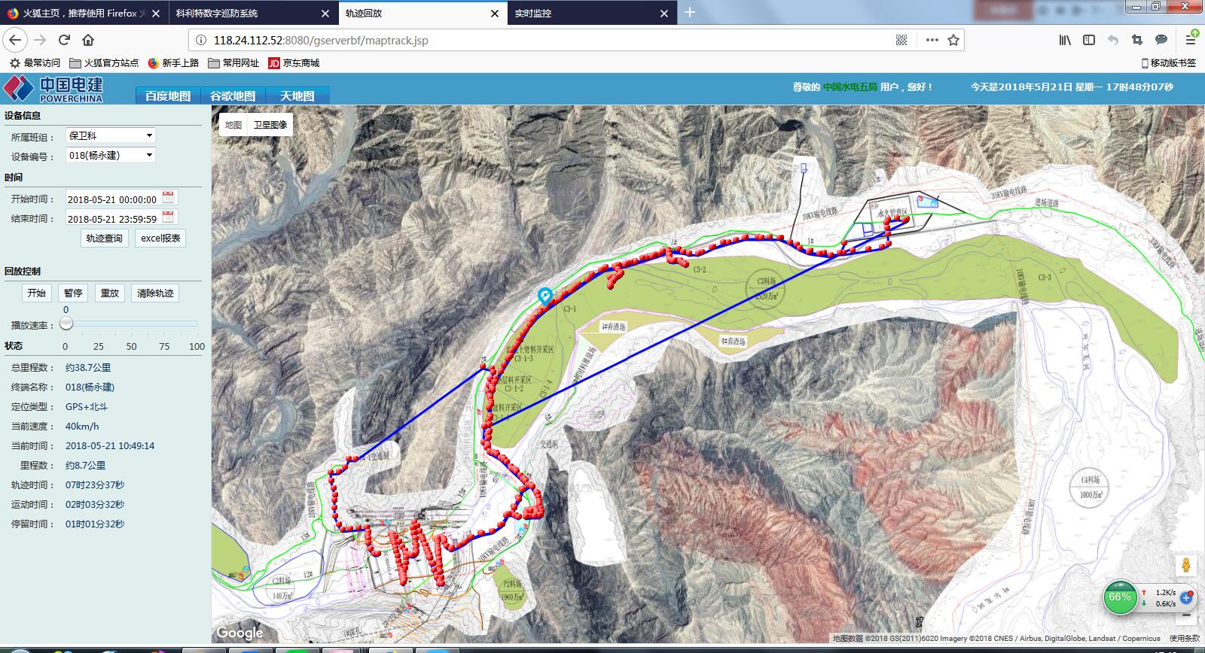Image resolution: width=1205 pixels, height=653 pixels.
Task: Expand the 设备编号 dropdown
Action: [111, 155]
